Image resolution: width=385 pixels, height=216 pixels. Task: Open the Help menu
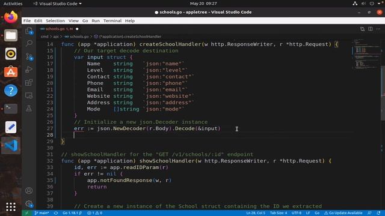click(130, 21)
